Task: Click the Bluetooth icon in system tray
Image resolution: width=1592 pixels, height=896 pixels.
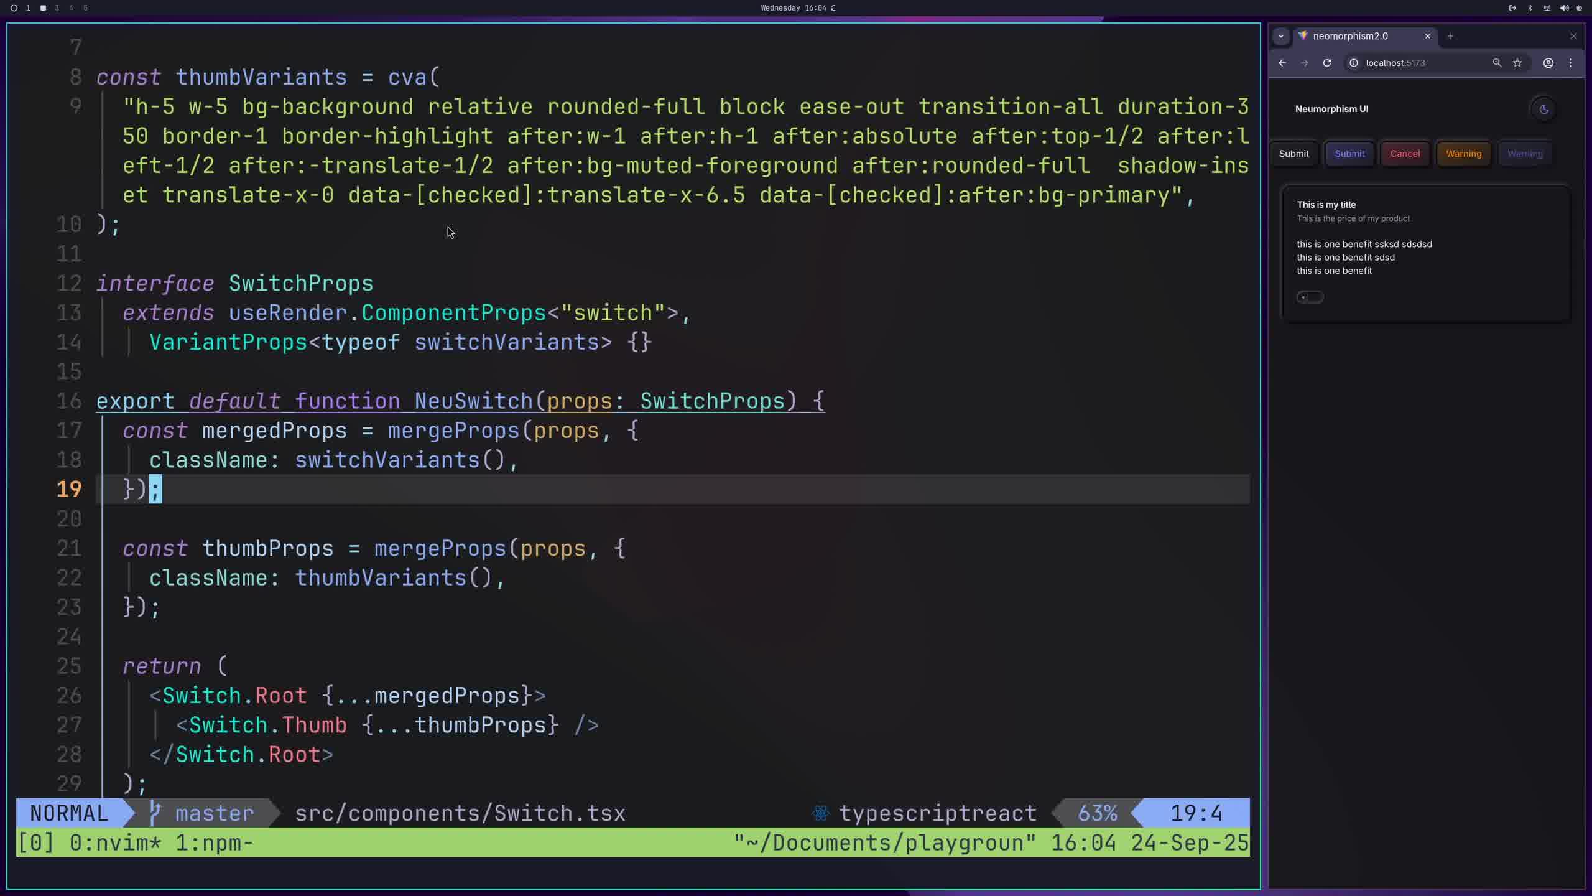Action: click(1530, 8)
